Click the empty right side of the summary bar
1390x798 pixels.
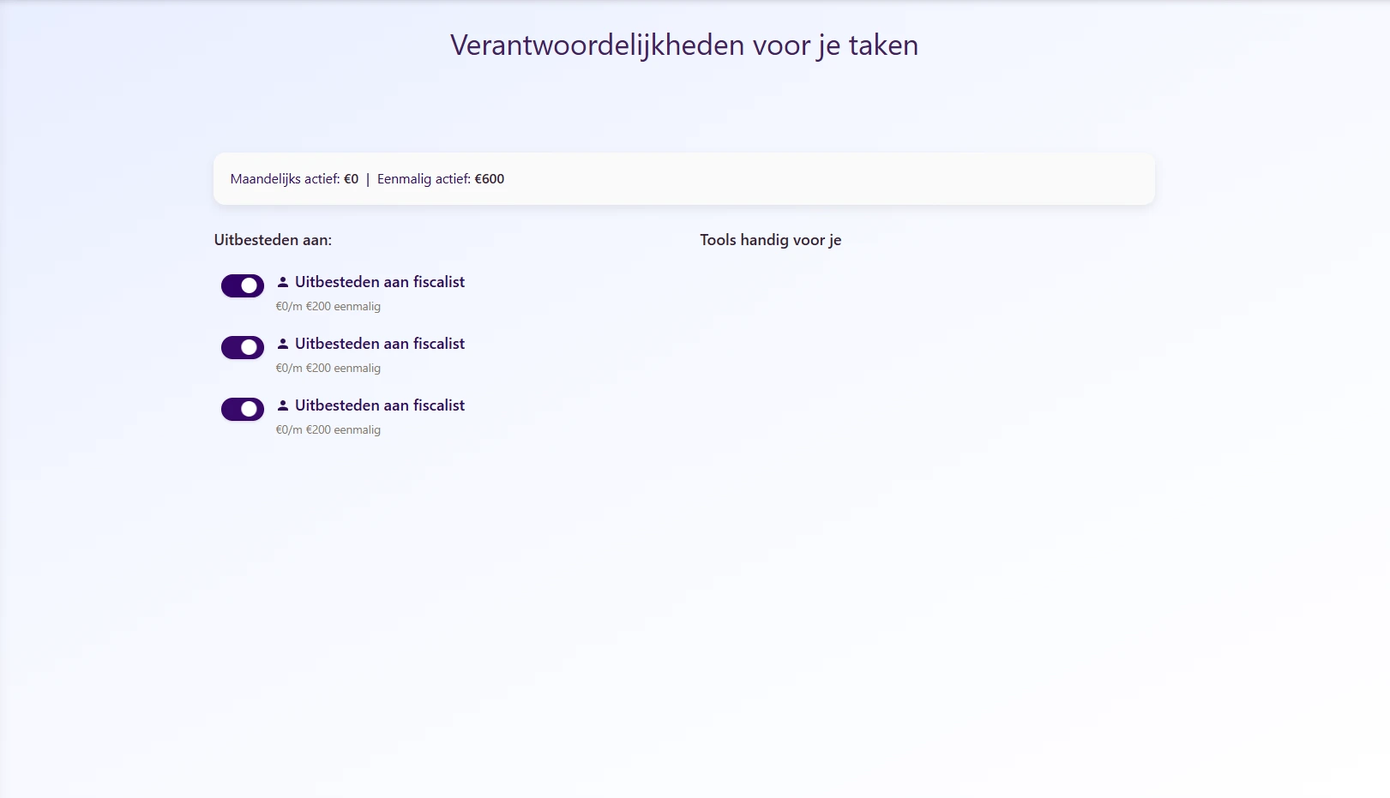coord(857,179)
